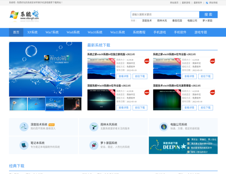Click hot search term 电脑公司
The height and width of the screenshot is (174, 226).
coord(192,21)
